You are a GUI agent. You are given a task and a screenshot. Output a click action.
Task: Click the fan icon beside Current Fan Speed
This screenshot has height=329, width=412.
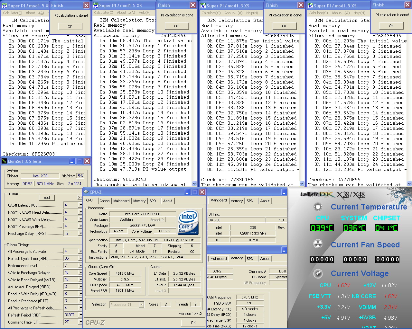click(318, 244)
